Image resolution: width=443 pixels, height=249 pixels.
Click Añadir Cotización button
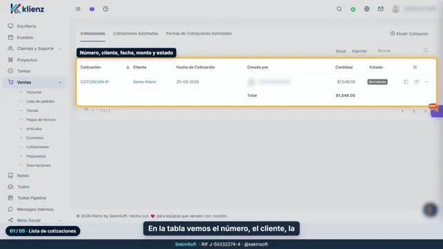(409, 34)
